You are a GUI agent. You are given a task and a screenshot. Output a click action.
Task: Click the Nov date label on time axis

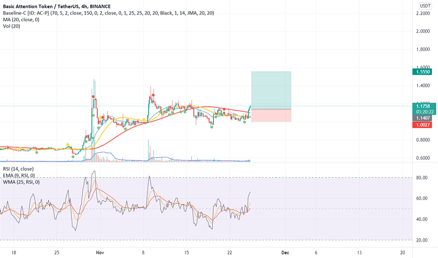[100, 253]
